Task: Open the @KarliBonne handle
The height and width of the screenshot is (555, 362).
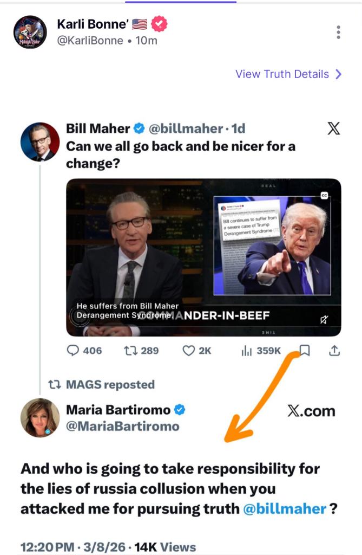Action: pyautogui.click(x=90, y=41)
